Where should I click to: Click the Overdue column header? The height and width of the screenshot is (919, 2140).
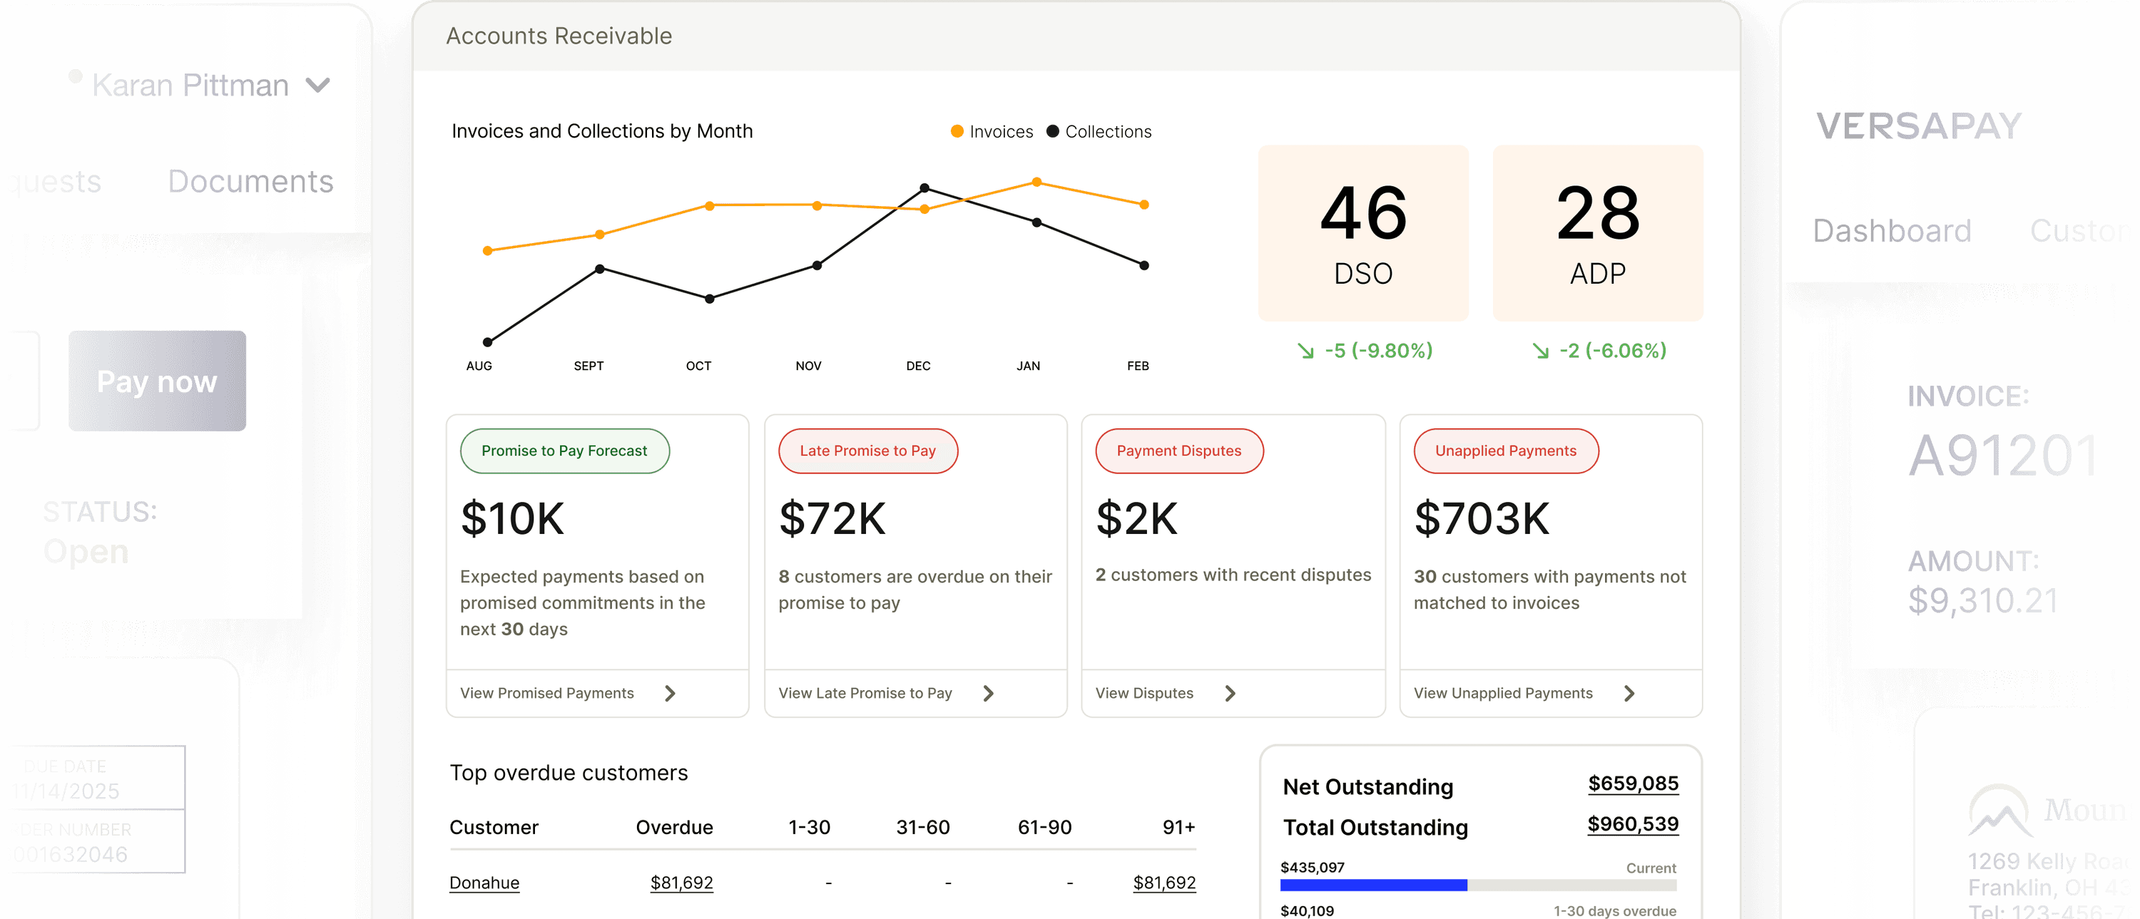[x=673, y=828]
